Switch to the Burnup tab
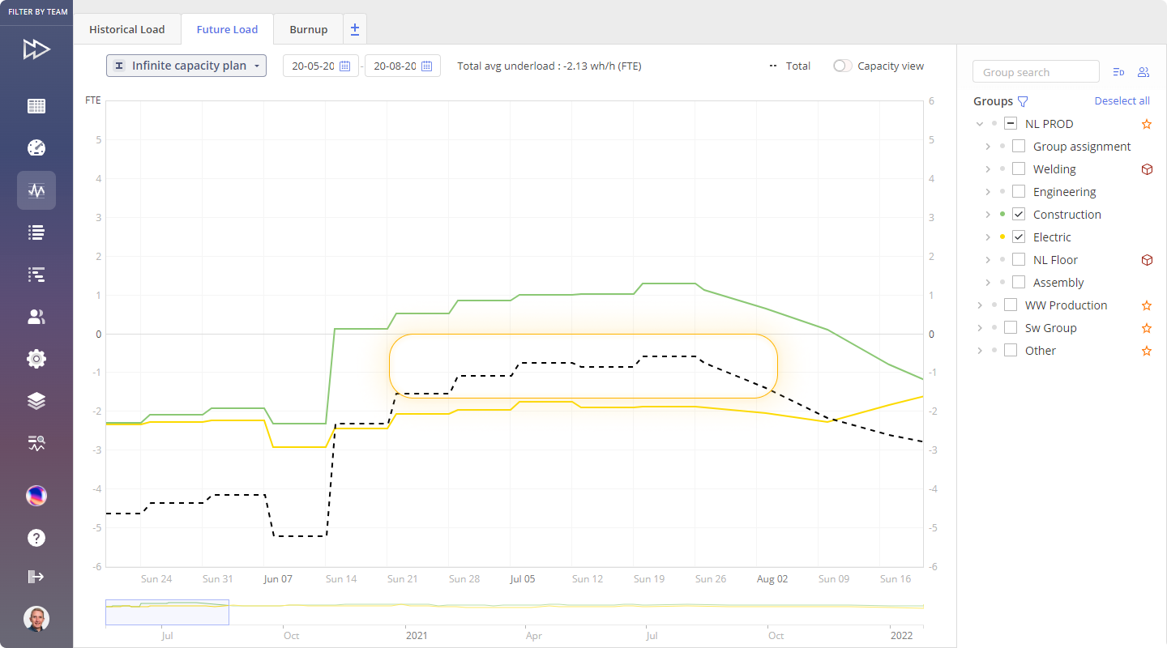1167x648 pixels. click(308, 29)
